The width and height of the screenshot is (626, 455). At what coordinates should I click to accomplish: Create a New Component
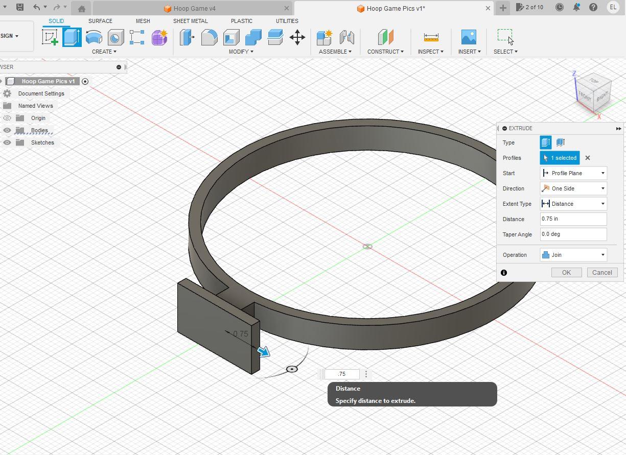point(324,37)
